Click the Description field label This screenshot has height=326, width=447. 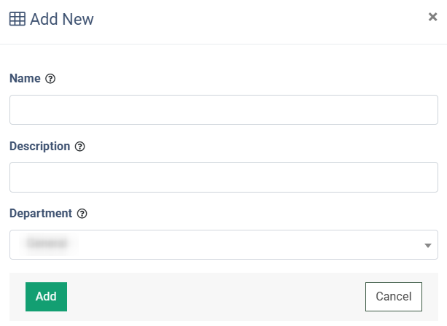[x=39, y=146]
